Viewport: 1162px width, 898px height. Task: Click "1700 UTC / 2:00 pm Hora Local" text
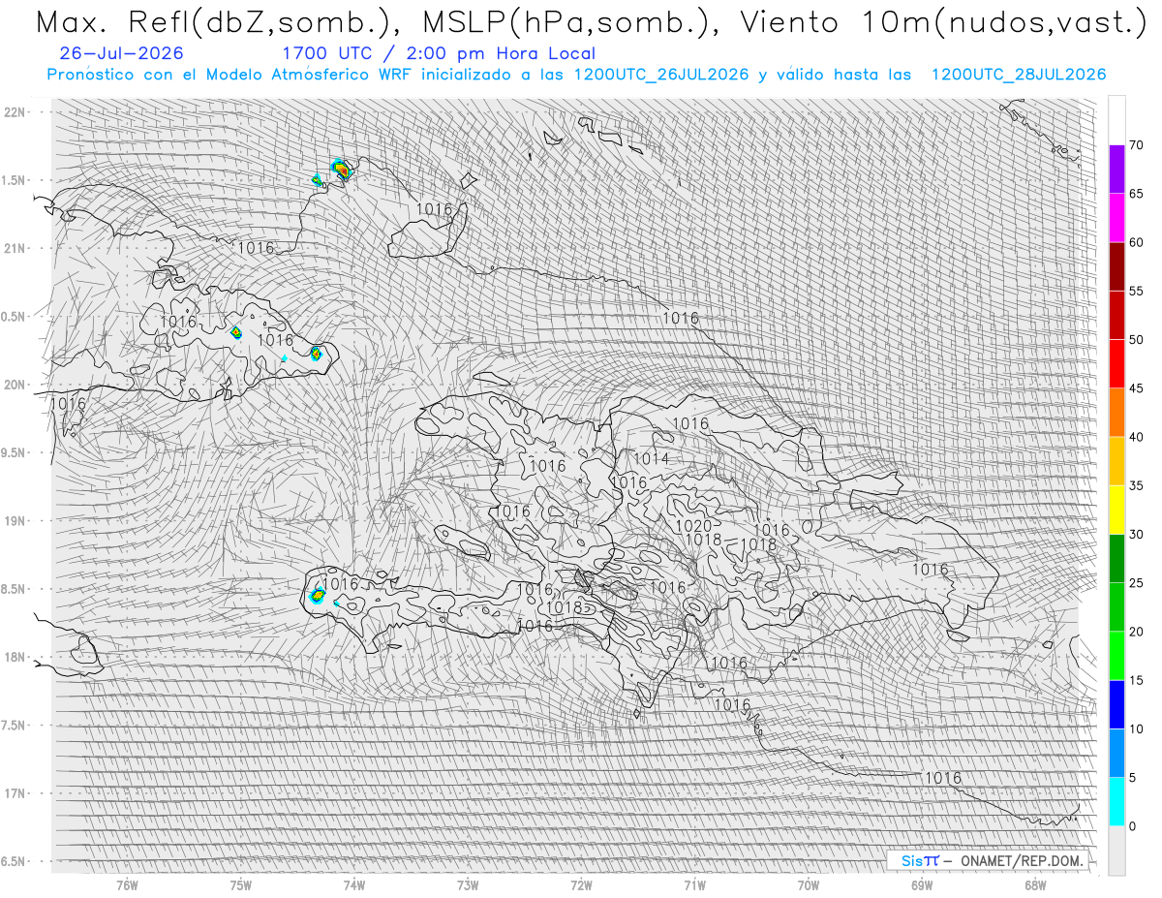[x=439, y=53]
